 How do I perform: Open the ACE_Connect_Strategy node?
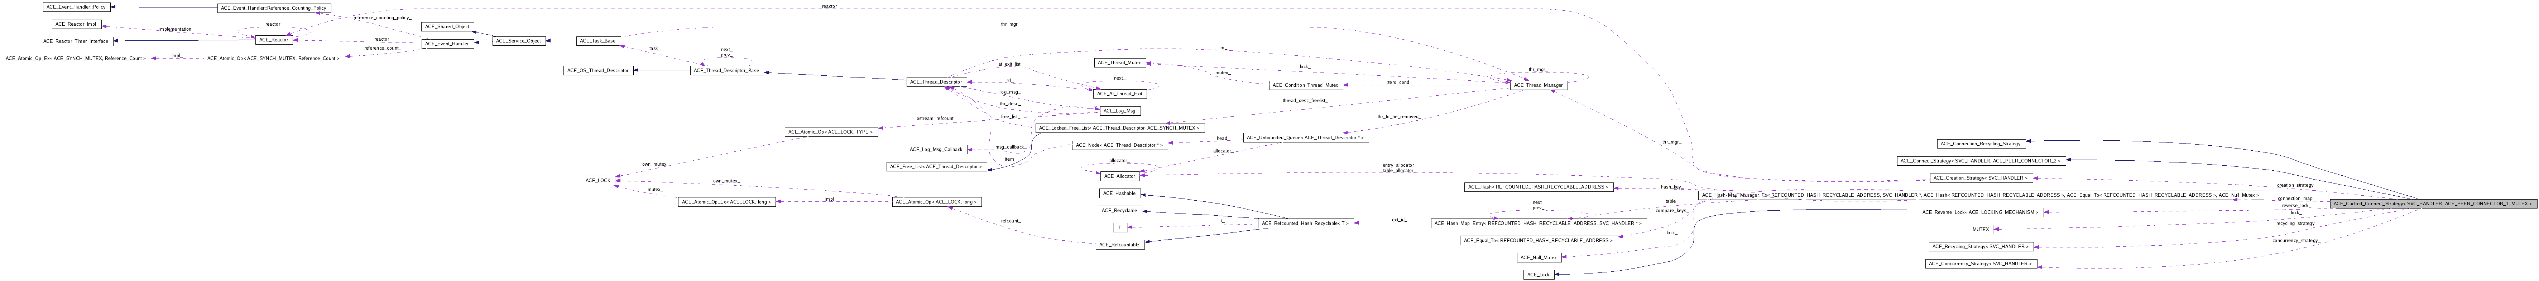click(x=1981, y=160)
